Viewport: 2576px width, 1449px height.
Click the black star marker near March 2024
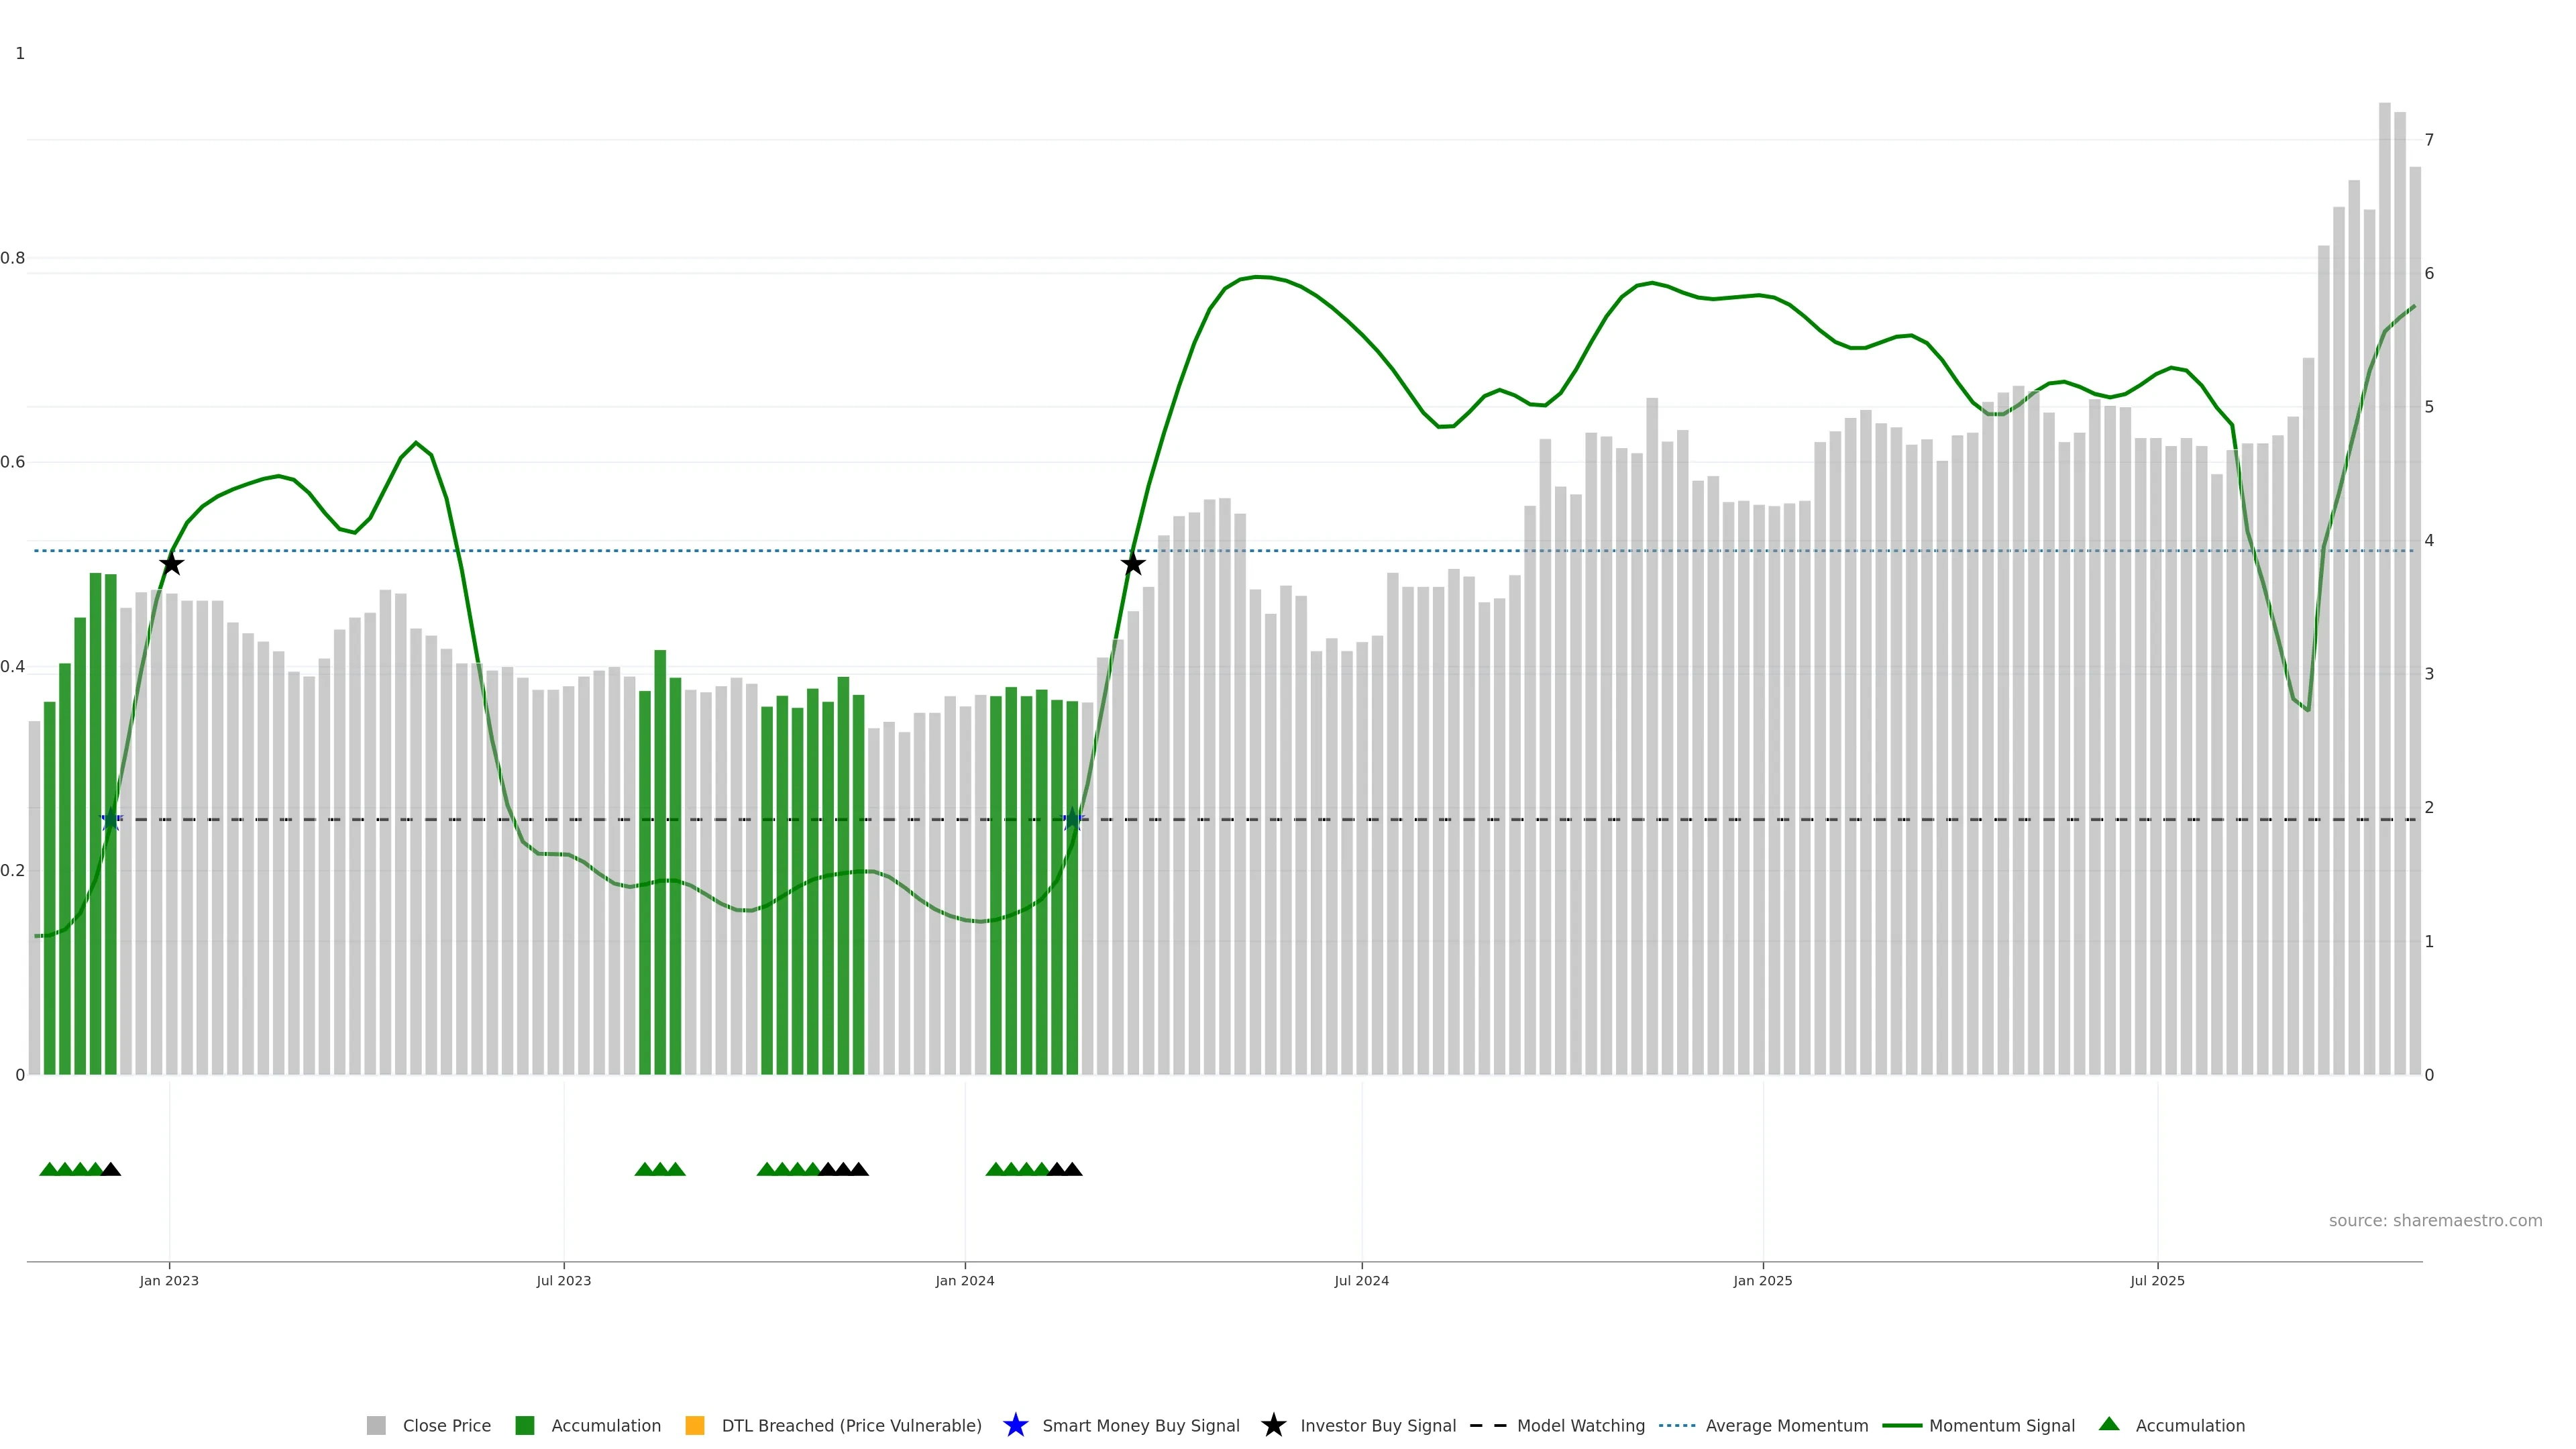(x=1132, y=564)
